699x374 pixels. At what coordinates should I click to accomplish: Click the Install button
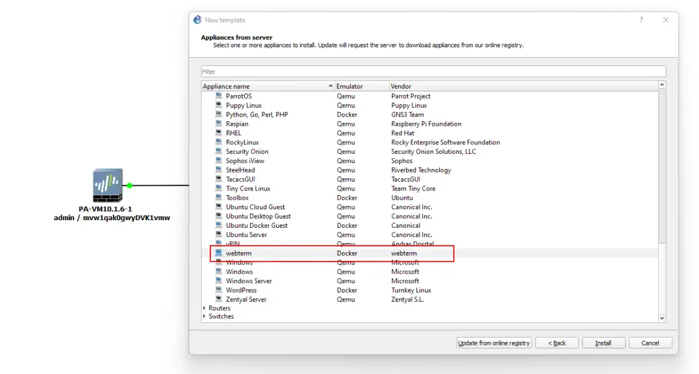[603, 343]
